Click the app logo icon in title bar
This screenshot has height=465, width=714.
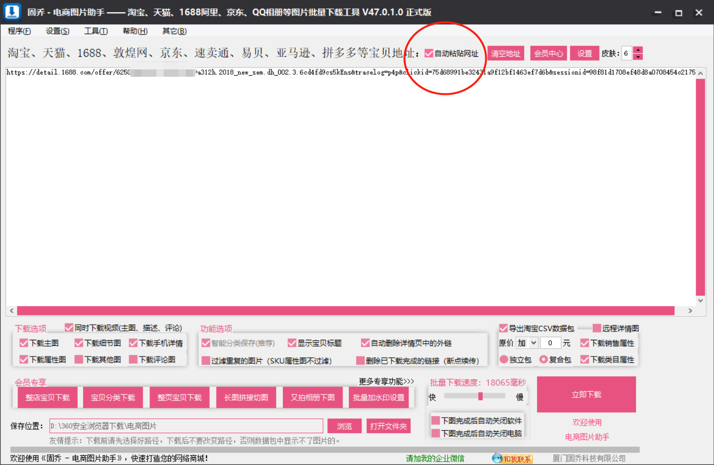click(12, 12)
